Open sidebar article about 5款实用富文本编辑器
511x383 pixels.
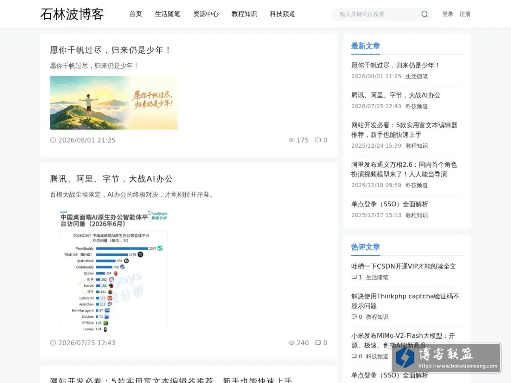pos(405,130)
